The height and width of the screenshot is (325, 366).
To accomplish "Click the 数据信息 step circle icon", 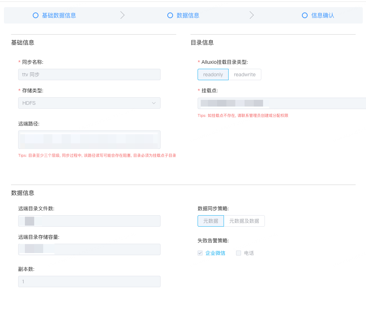I will (x=170, y=15).
